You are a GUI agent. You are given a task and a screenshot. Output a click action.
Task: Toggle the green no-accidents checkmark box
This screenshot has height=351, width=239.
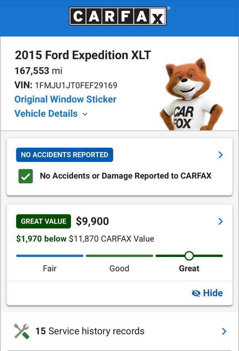coord(26,176)
